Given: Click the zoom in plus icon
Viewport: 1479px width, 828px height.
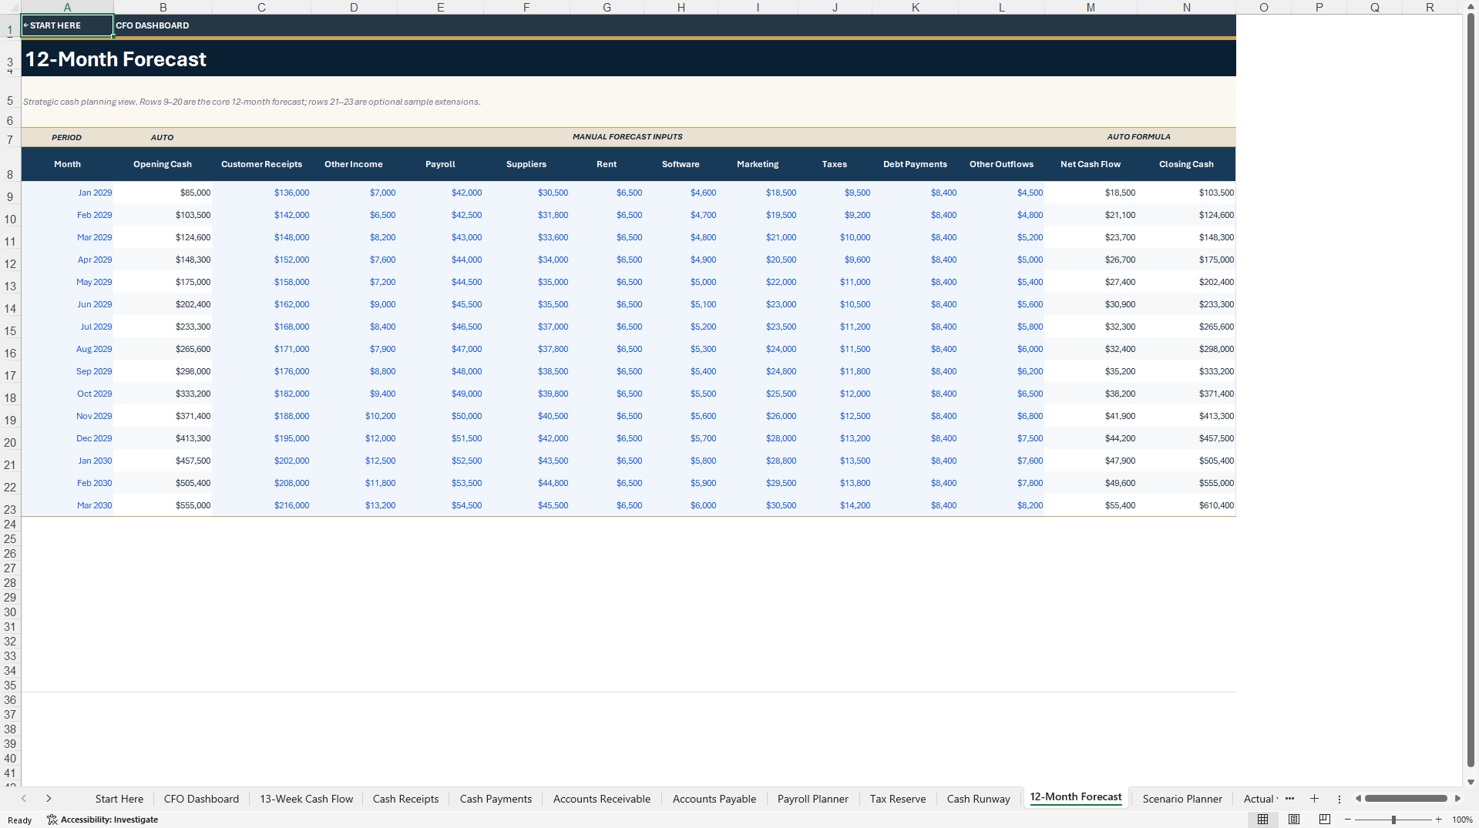Looking at the screenshot, I should [1439, 820].
